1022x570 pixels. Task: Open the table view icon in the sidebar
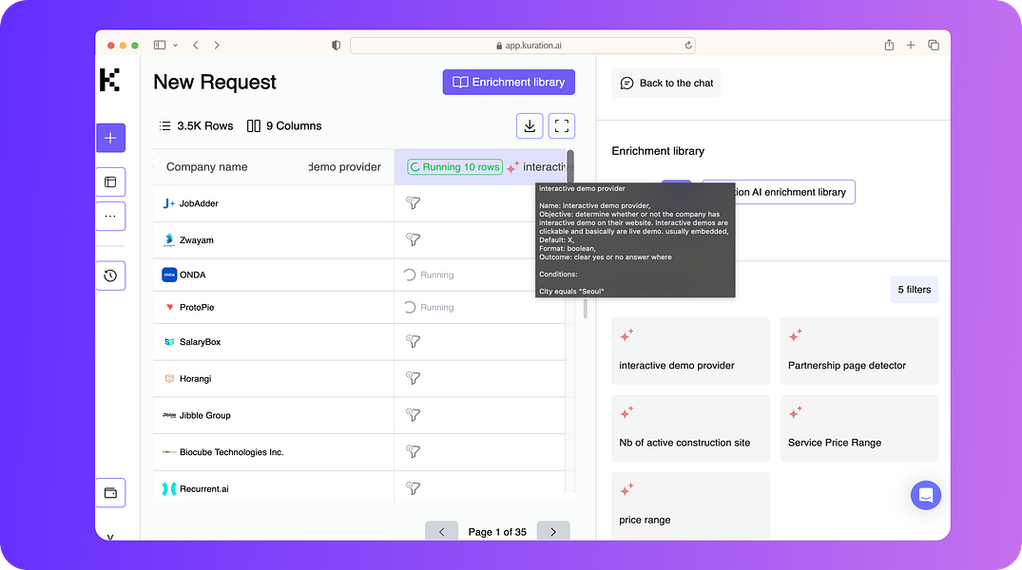[111, 181]
